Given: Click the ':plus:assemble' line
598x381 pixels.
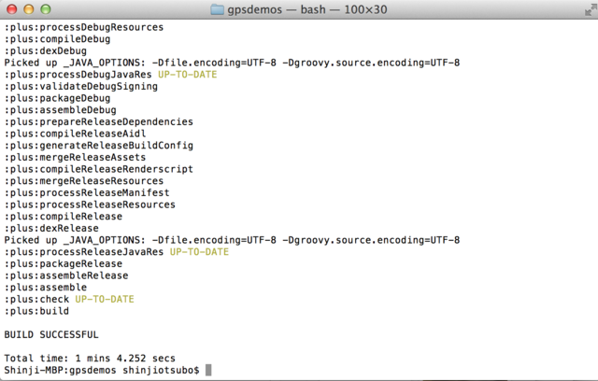Looking at the screenshot, I should (46, 288).
